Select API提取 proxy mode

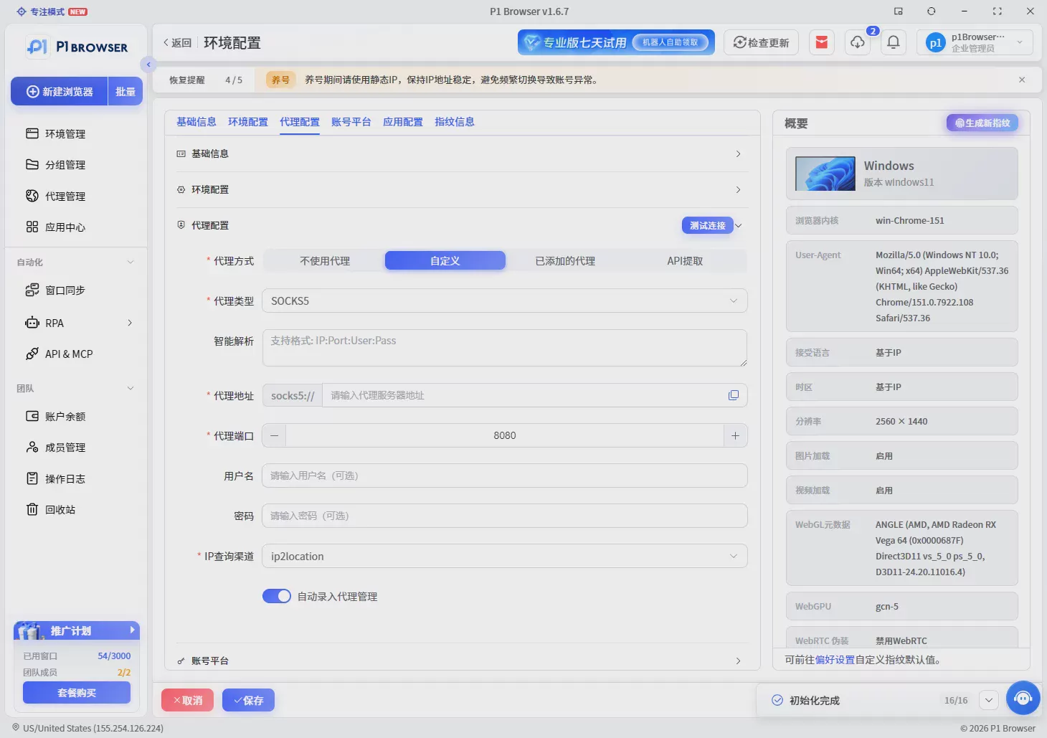(x=685, y=260)
